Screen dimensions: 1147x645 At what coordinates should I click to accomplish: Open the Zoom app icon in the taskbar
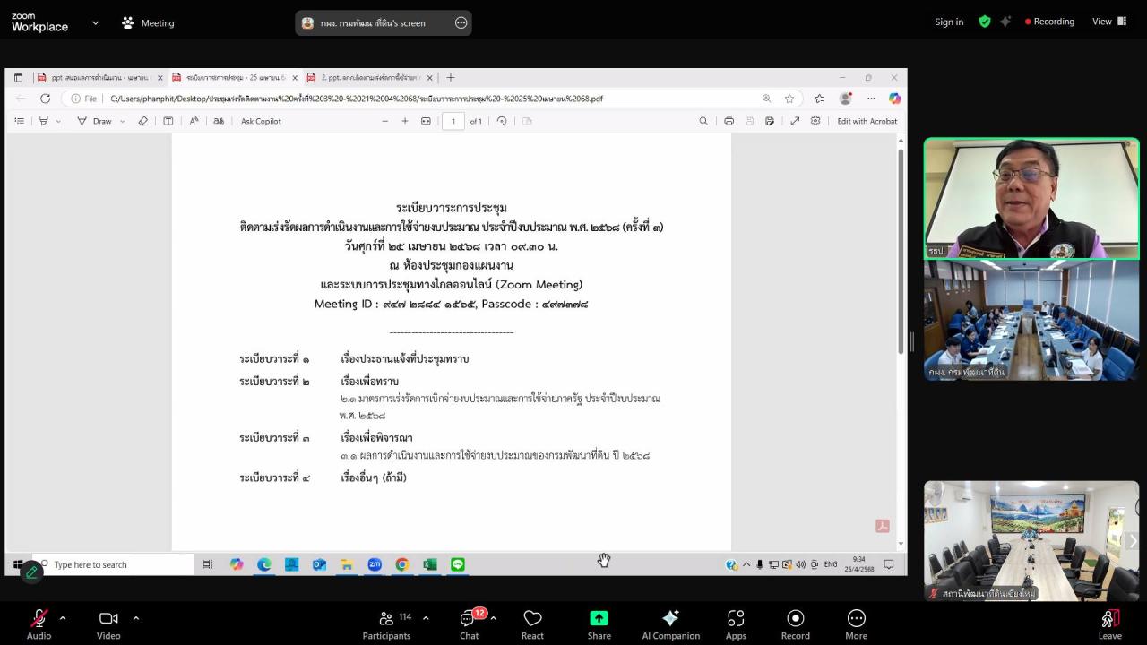[x=374, y=563]
